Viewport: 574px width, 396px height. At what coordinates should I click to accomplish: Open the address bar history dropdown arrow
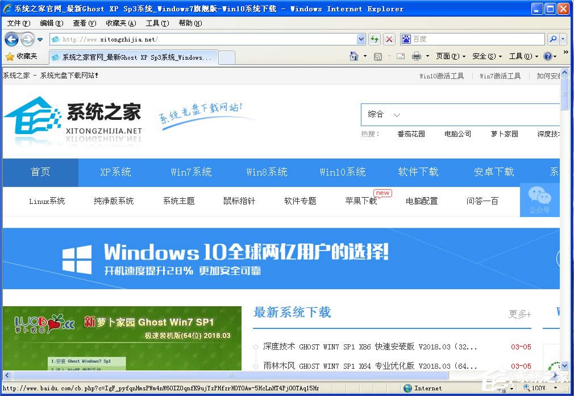(x=360, y=39)
